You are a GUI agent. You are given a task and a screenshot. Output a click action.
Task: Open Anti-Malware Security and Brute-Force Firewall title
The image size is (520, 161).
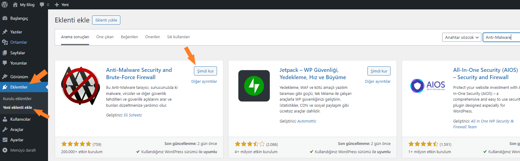coord(139,74)
